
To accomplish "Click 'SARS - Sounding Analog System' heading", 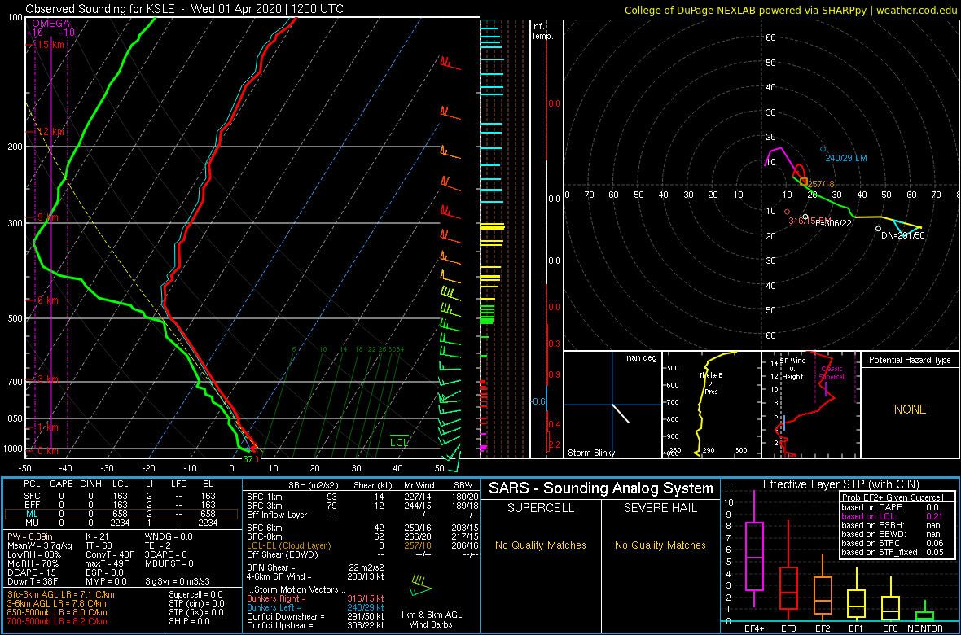I will (x=601, y=489).
